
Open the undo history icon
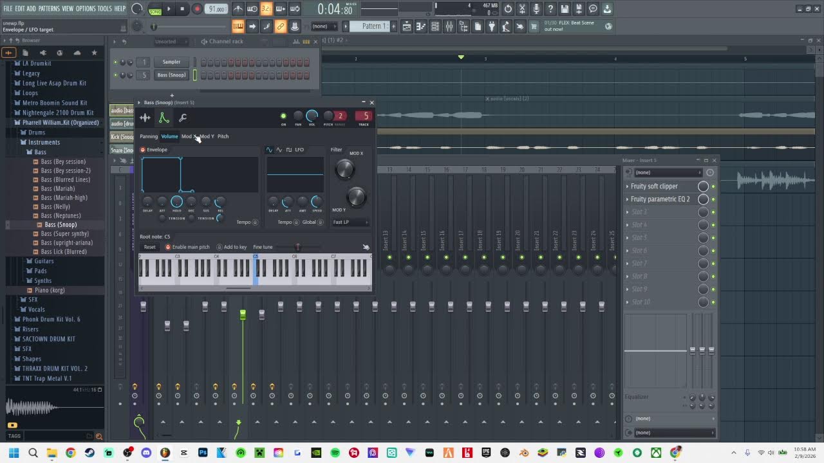(x=508, y=9)
